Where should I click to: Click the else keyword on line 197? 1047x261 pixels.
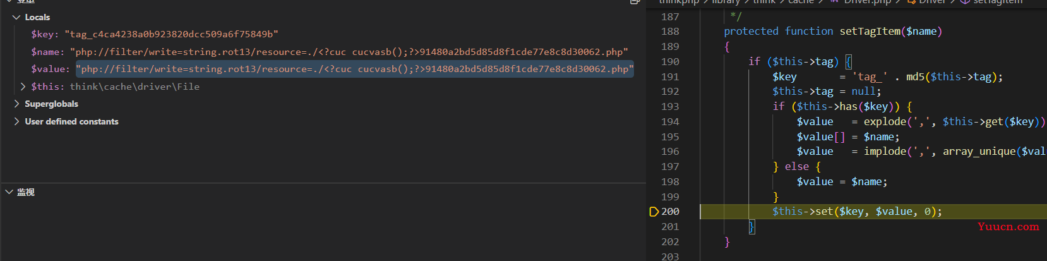[x=796, y=167]
